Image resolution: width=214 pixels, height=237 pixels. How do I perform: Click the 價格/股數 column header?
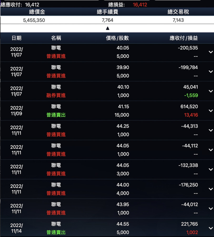click(117, 38)
